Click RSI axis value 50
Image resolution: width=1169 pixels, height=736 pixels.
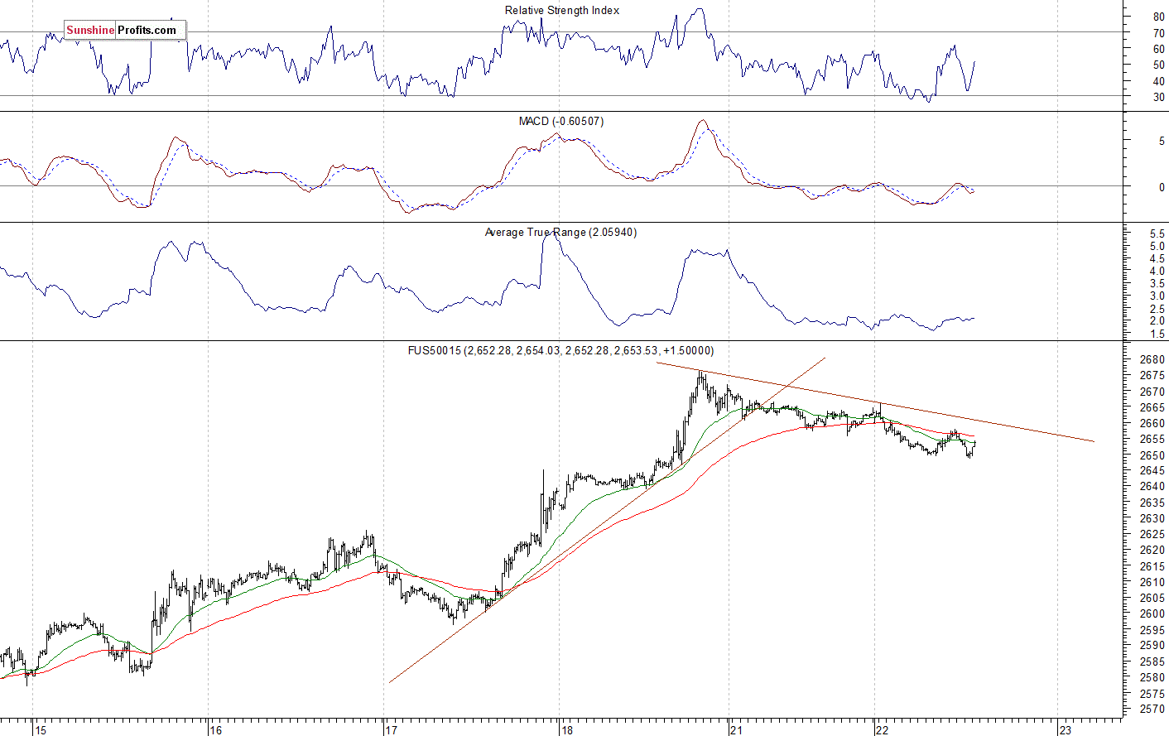[x=1158, y=65]
